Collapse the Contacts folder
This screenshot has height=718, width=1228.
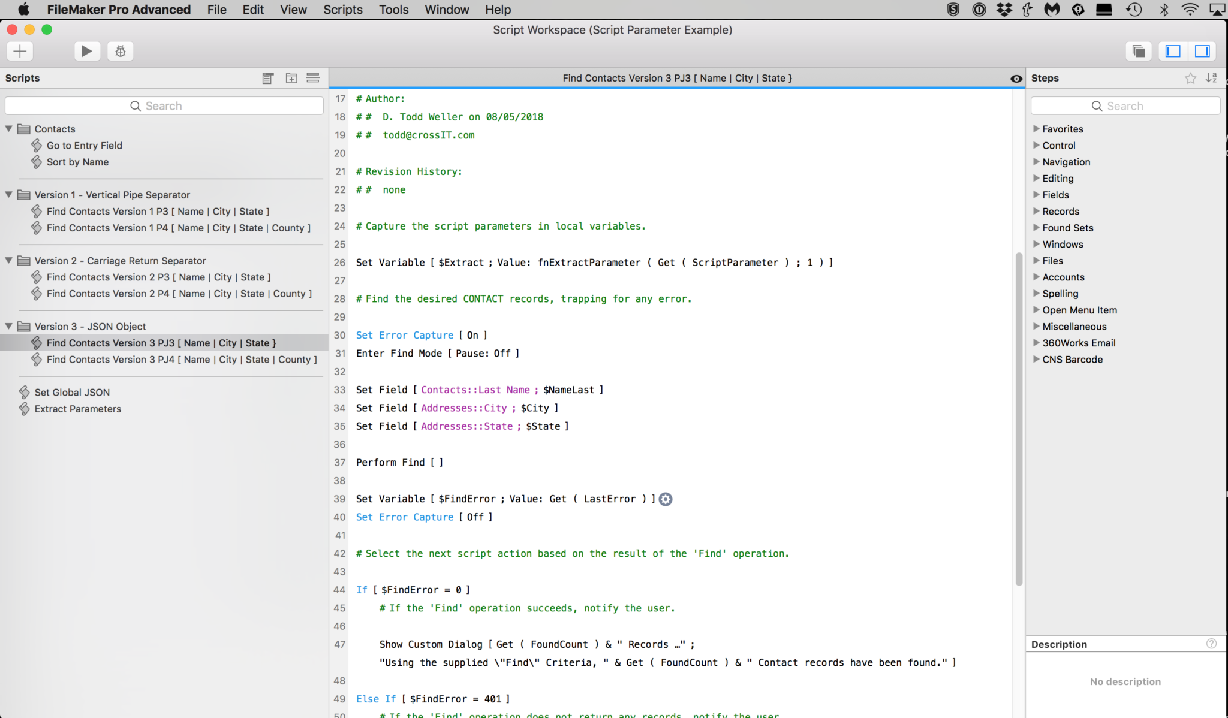[x=9, y=128]
